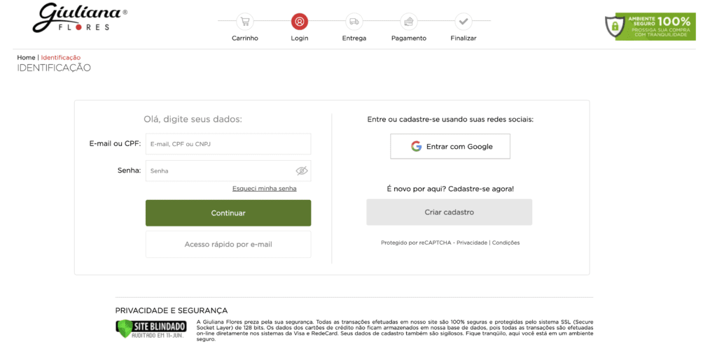Open the reCAPTCHA Privacidade link
This screenshot has width=717, height=353.
472,243
